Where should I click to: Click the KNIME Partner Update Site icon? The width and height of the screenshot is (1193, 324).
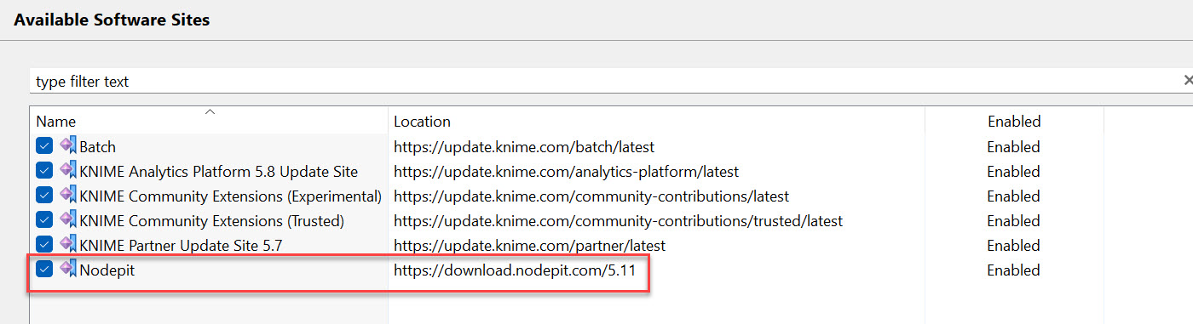pyautogui.click(x=67, y=245)
